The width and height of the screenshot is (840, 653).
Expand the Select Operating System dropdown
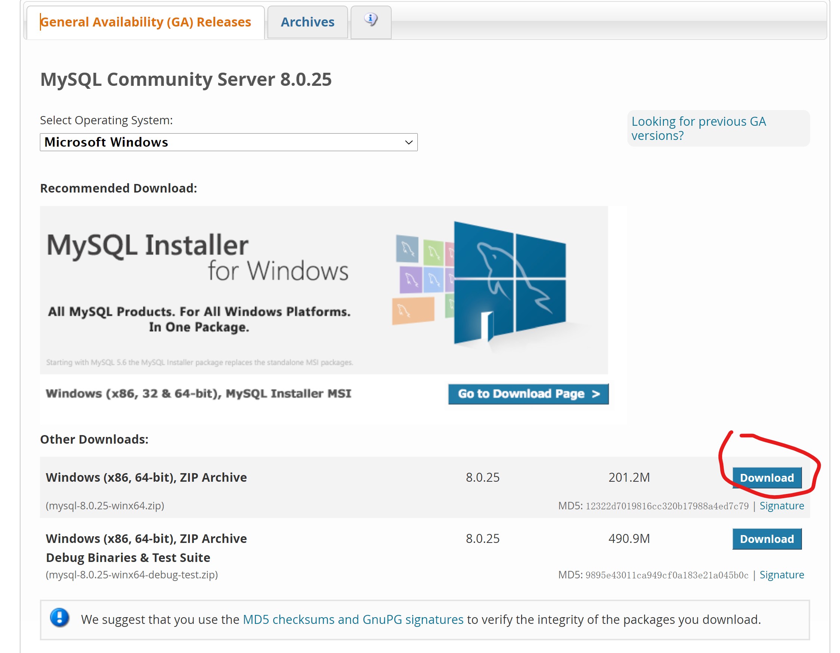click(228, 143)
